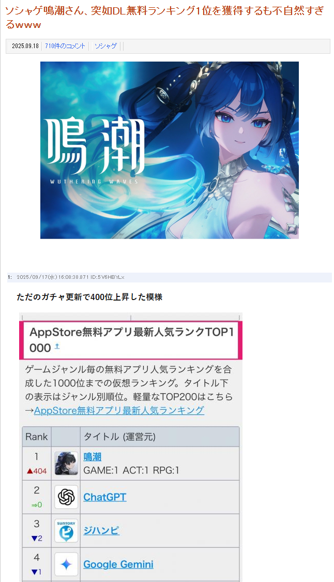Image resolution: width=334 pixels, height=582 pixels.
Task: Click the Rank column header
Action: coord(37,437)
